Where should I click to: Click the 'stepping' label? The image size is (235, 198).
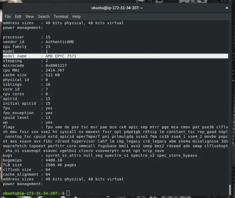pyautogui.click(x=12, y=61)
